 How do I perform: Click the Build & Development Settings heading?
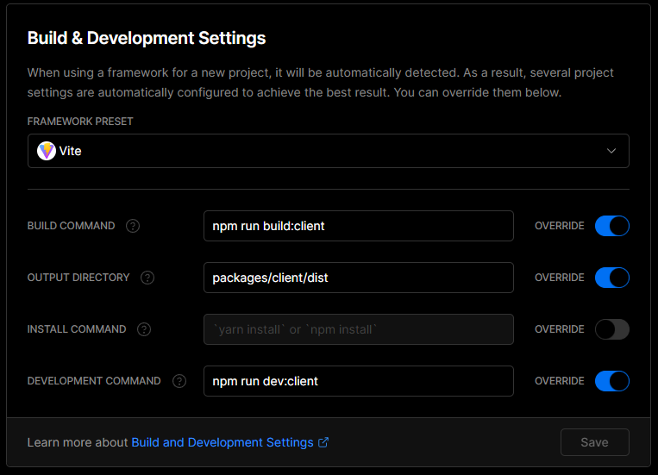[147, 38]
